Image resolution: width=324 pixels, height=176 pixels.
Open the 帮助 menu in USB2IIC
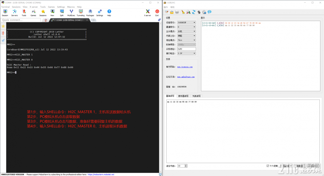tap(172, 7)
